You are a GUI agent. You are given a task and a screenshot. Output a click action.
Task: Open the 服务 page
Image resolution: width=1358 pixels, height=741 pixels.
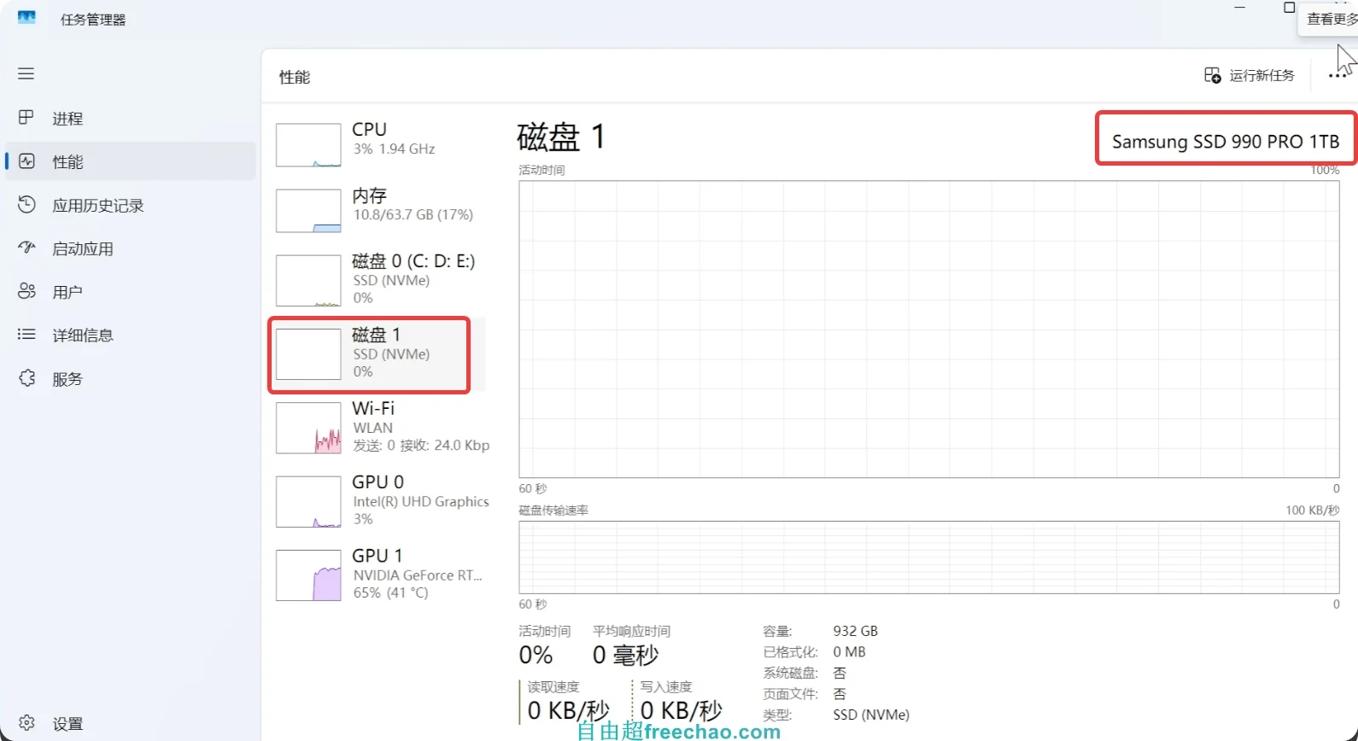[131, 379]
